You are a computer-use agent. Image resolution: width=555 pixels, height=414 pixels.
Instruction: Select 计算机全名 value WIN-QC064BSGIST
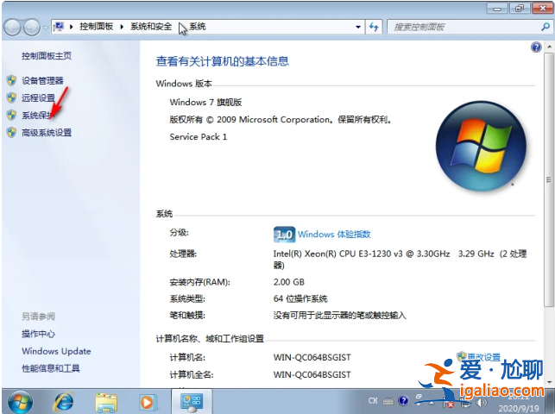pos(312,375)
